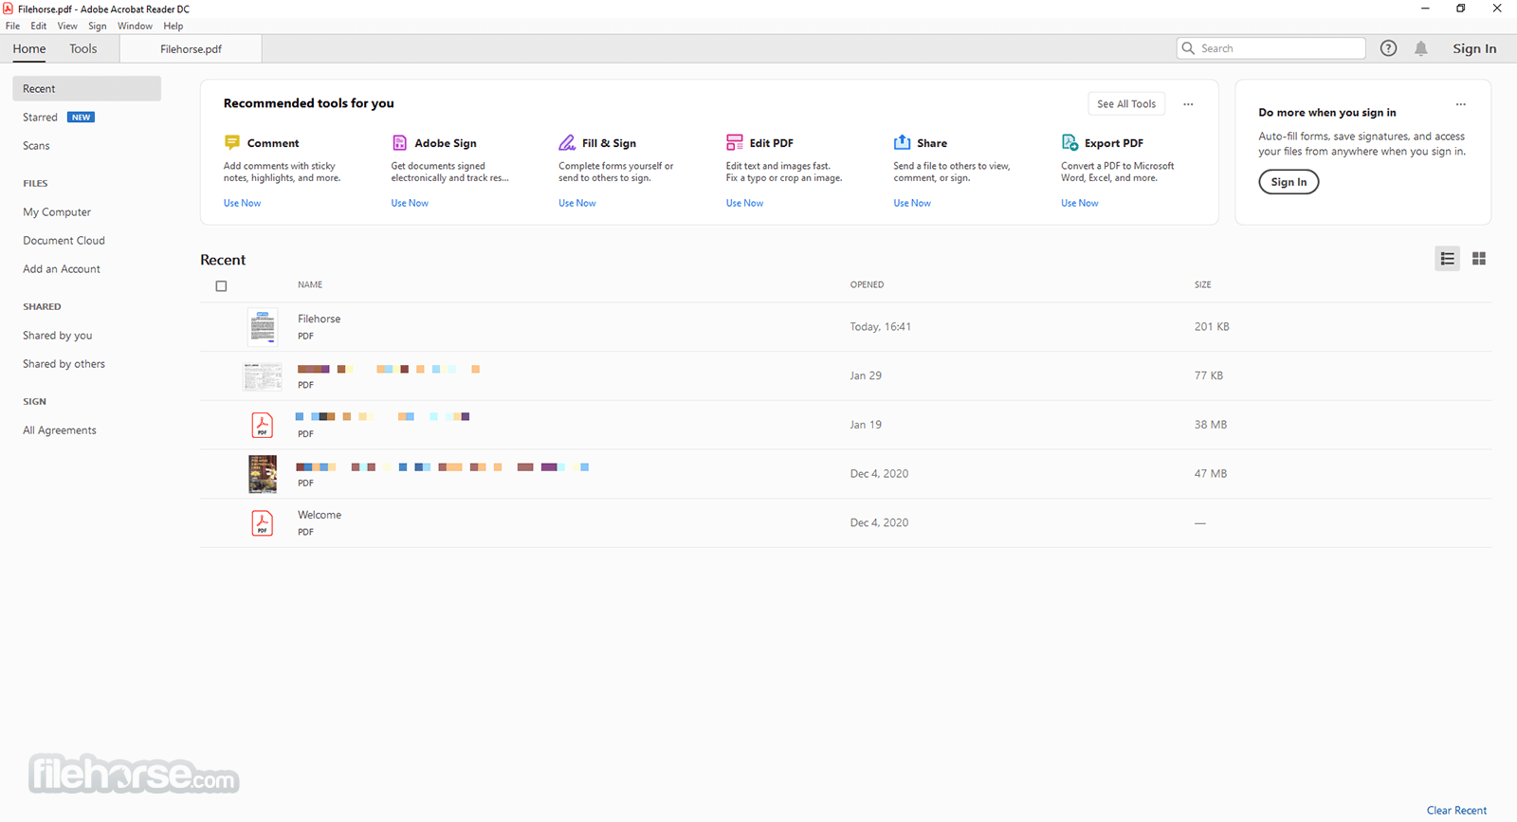Click Use Now under Edit PDF
The width and height of the screenshot is (1517, 822).
pos(744,203)
